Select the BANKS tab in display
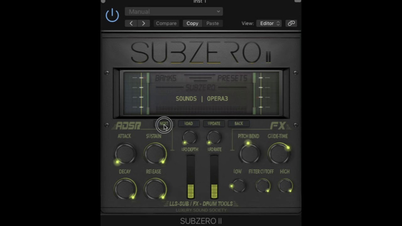The image size is (402, 226). point(166,78)
